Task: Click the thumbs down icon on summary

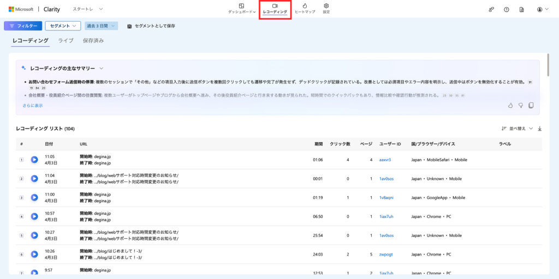Action: [x=521, y=105]
